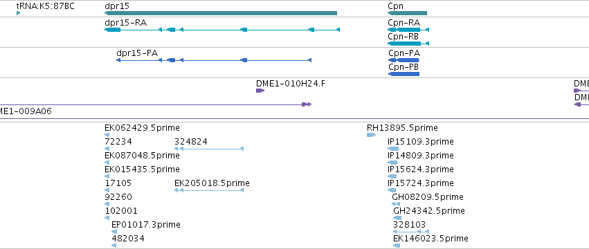Select the EK146023.5prime EST
The height and width of the screenshot is (249, 589).
pyautogui.click(x=397, y=246)
